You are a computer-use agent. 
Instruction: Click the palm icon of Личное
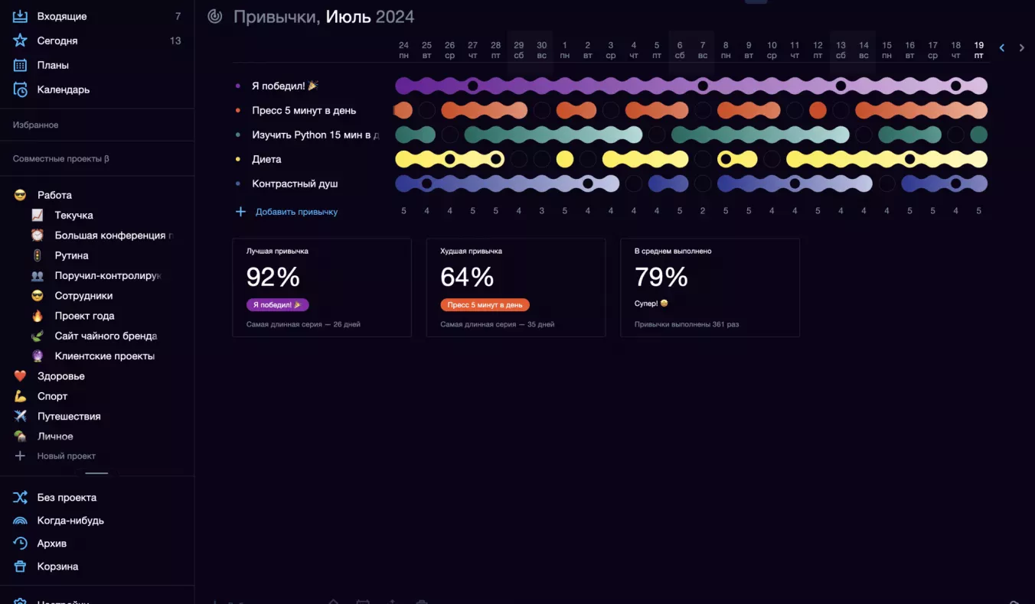pyautogui.click(x=21, y=437)
